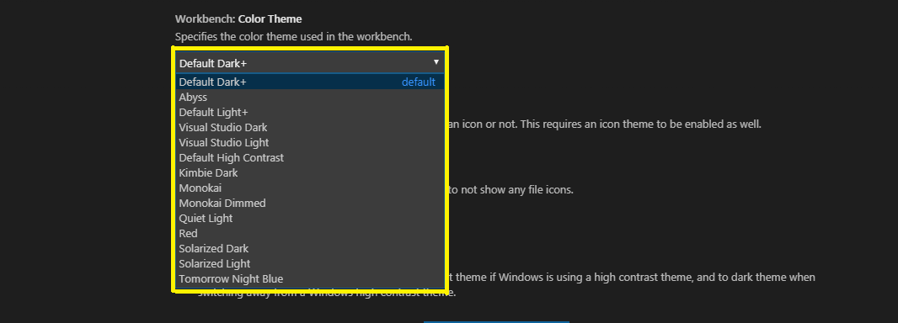Select Default Light+ theme
This screenshot has height=323, width=898.
pos(309,112)
